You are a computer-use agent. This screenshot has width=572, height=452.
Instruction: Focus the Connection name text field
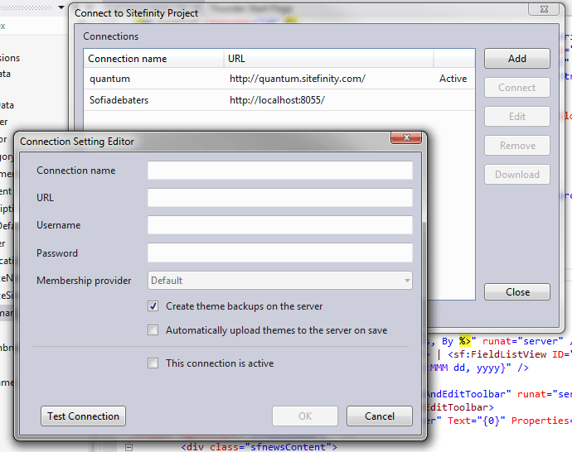click(279, 171)
